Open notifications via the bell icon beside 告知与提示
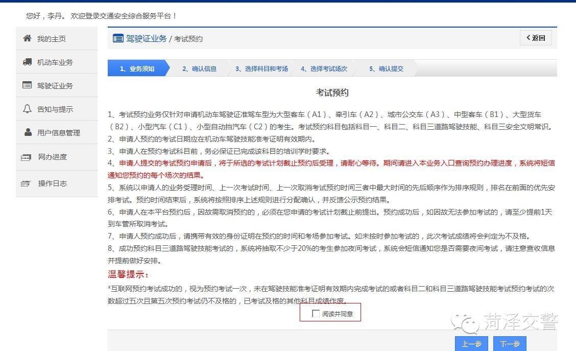 (27, 109)
